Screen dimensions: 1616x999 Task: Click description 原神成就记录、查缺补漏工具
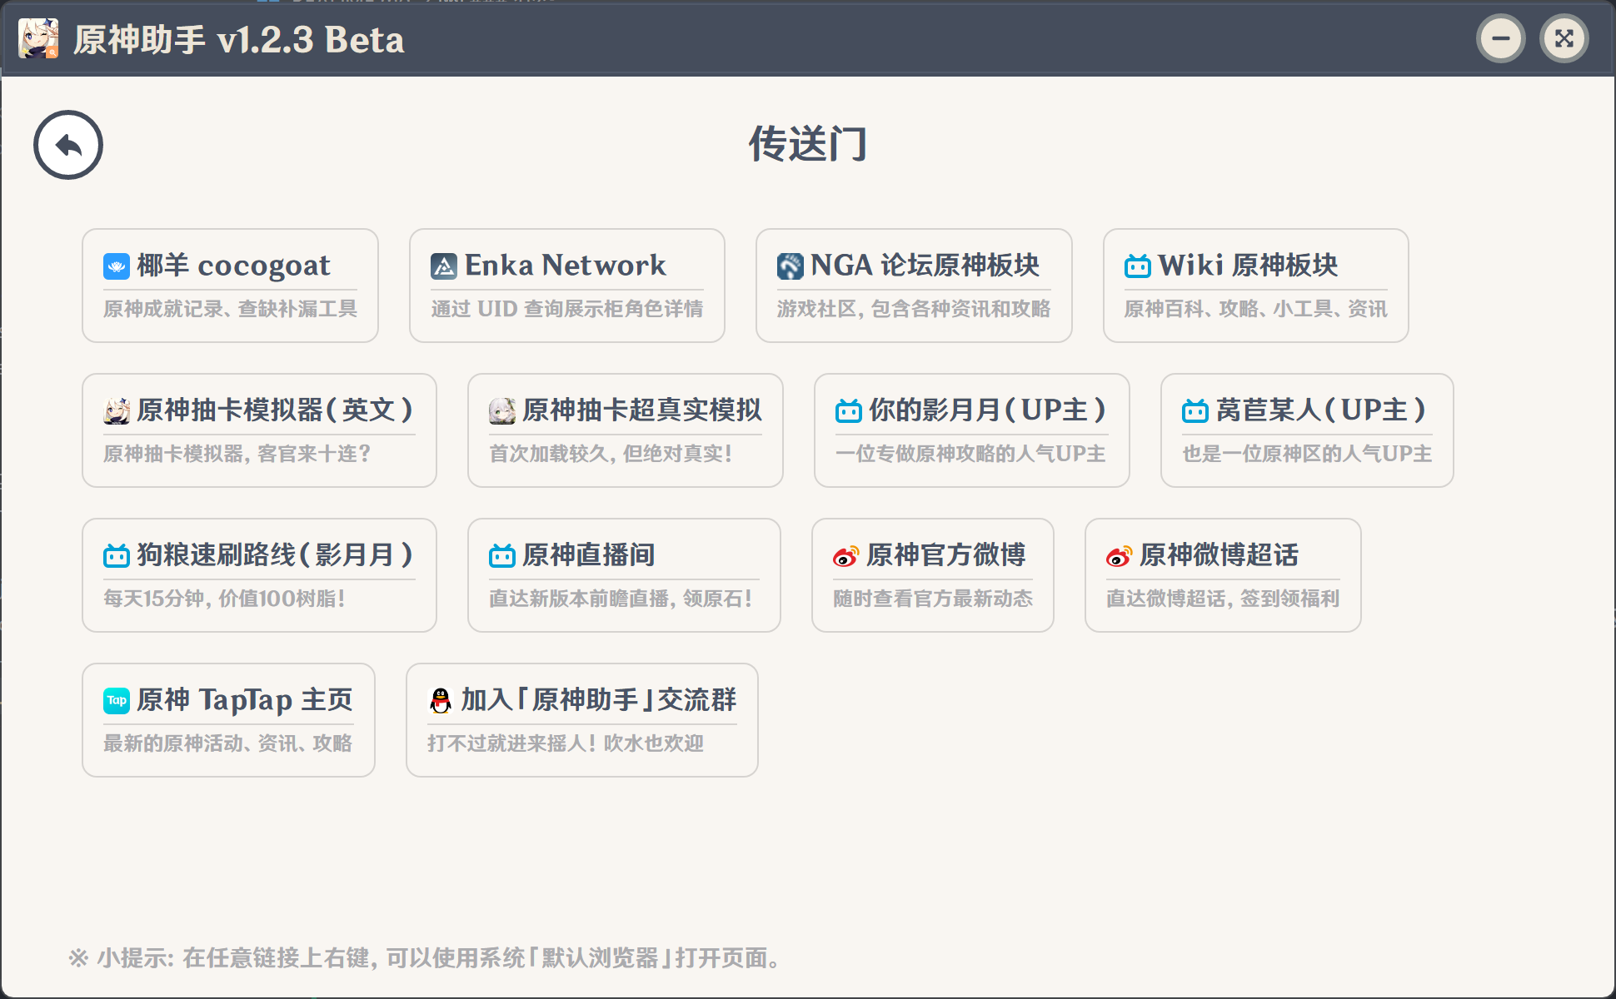click(x=230, y=309)
